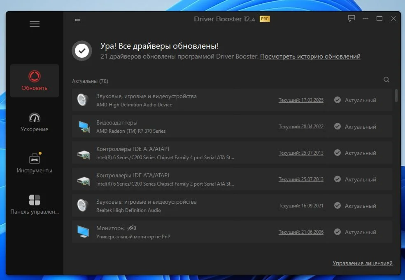Minimize the Driver Booster window
The height and width of the screenshot is (280, 405).
pyautogui.click(x=365, y=19)
